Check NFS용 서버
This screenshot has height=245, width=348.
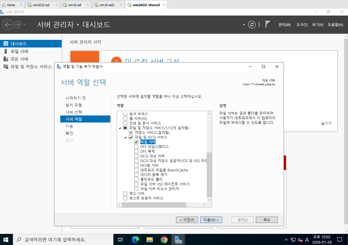[x=136, y=165]
